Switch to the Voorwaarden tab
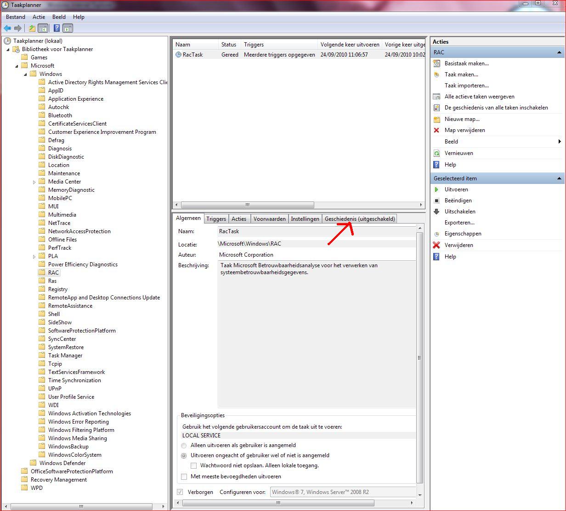Image resolution: width=566 pixels, height=511 pixels. click(270, 219)
